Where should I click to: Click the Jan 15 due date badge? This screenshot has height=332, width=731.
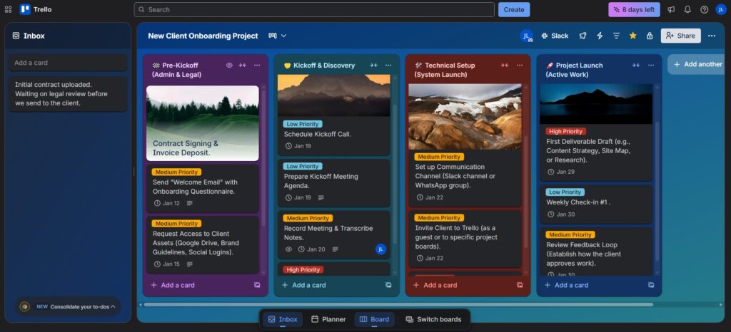[167, 264]
